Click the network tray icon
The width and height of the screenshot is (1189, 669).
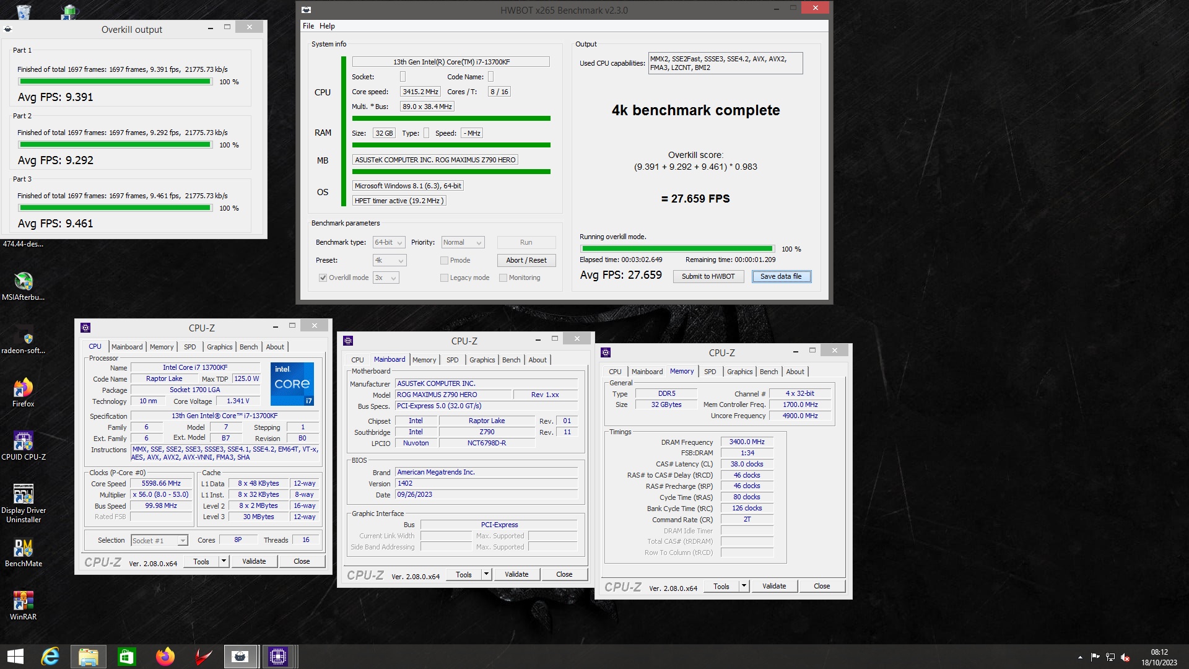click(x=1110, y=657)
